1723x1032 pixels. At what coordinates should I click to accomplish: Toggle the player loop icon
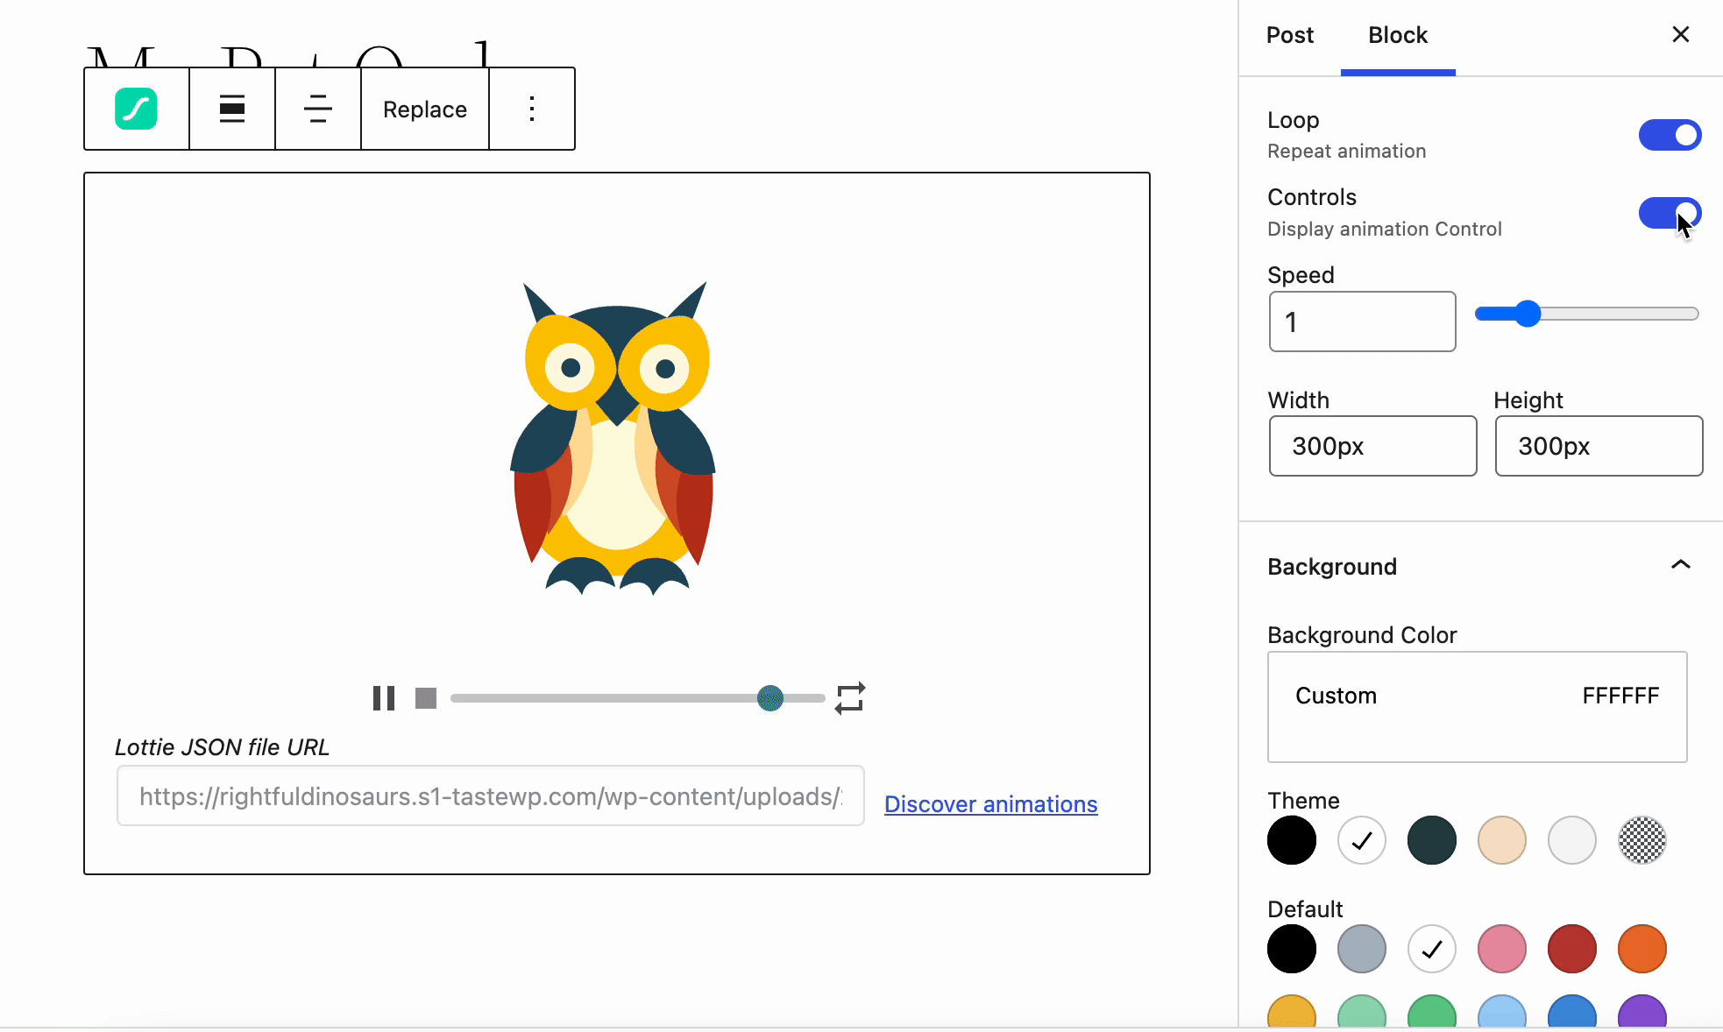click(x=850, y=698)
